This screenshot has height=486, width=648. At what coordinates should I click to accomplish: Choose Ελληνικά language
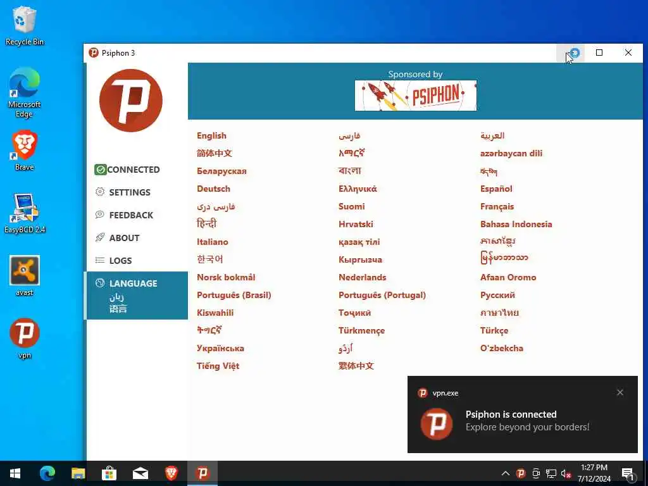coord(358,189)
